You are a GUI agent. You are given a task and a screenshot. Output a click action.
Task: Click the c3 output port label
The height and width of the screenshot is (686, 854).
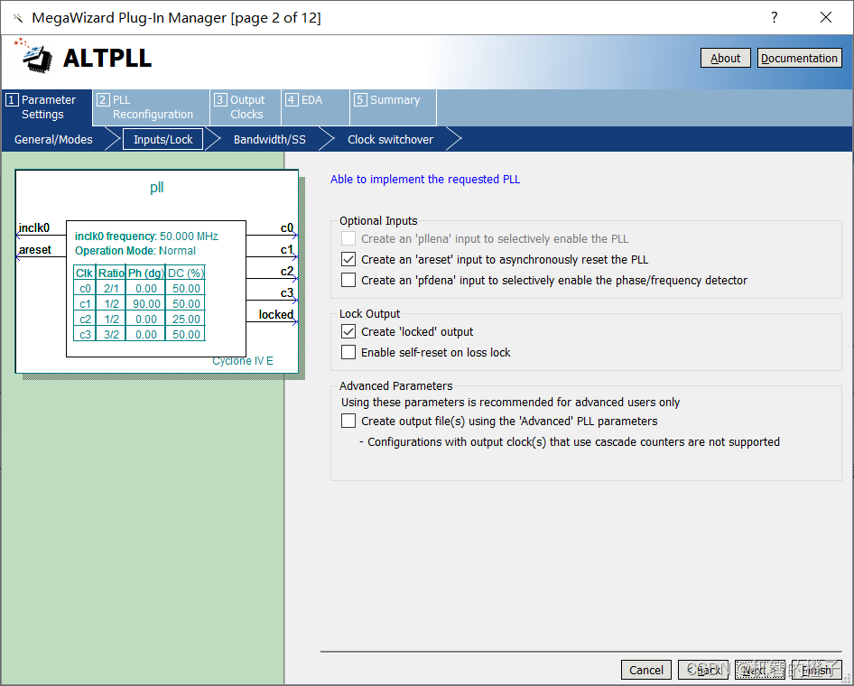point(286,293)
